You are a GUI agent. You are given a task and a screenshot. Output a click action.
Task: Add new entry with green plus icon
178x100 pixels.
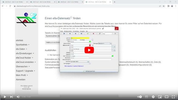tap(88, 34)
